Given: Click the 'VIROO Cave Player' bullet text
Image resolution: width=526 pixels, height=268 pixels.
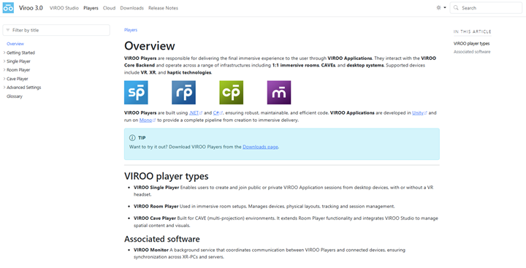Looking at the screenshot, I should (x=155, y=218).
